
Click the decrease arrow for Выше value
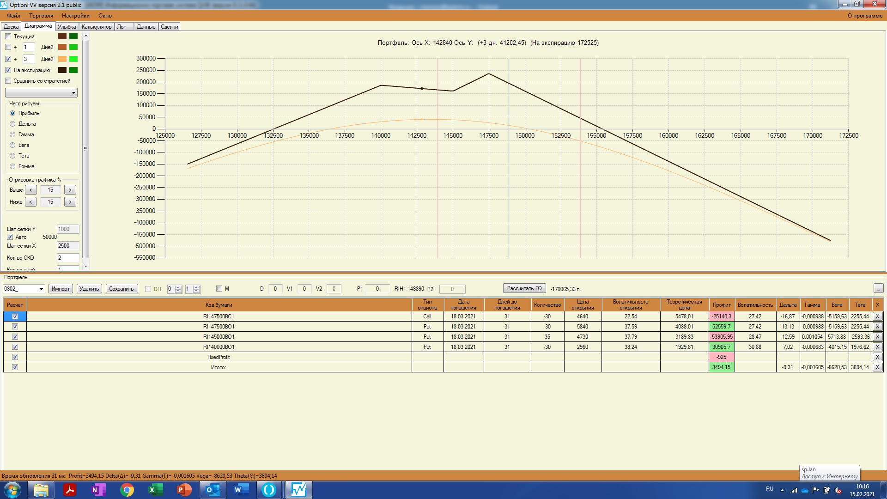31,190
